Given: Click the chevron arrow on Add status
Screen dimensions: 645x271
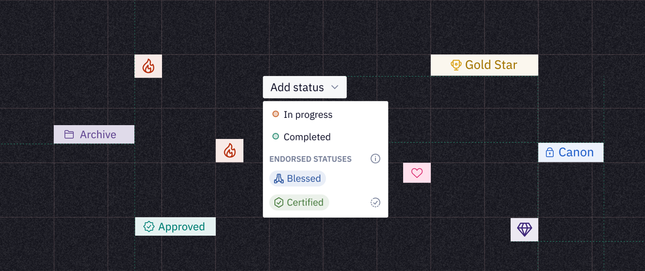Looking at the screenshot, I should point(335,87).
